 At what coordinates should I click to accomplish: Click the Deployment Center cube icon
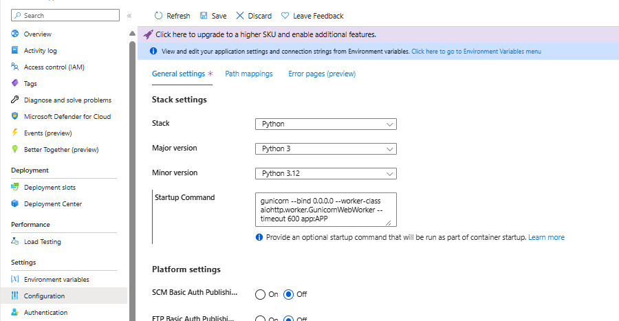pos(15,203)
